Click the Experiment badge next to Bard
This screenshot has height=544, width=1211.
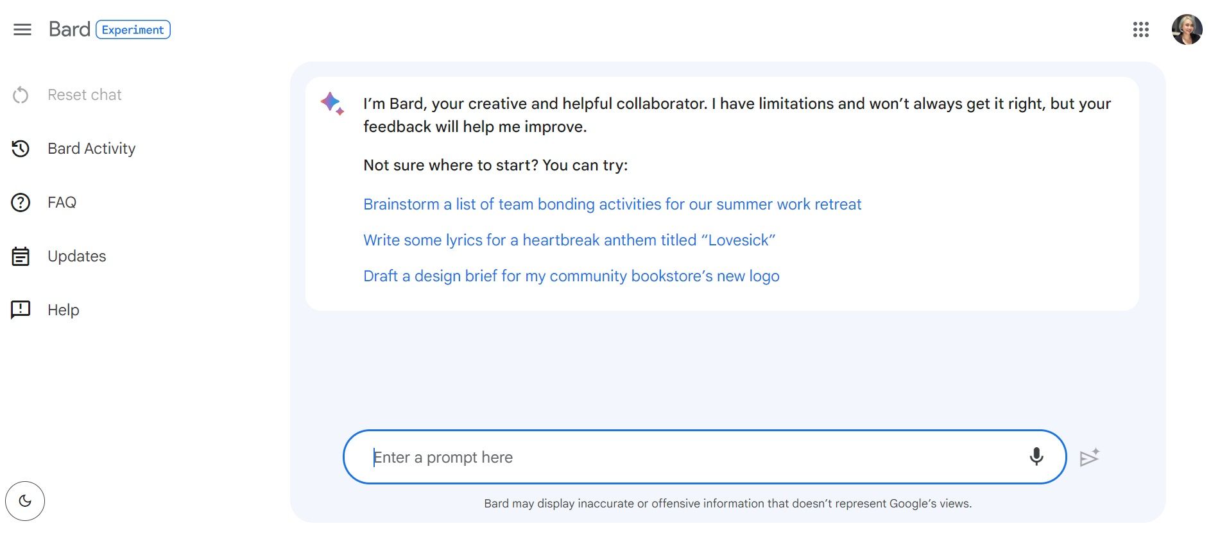[x=133, y=30]
